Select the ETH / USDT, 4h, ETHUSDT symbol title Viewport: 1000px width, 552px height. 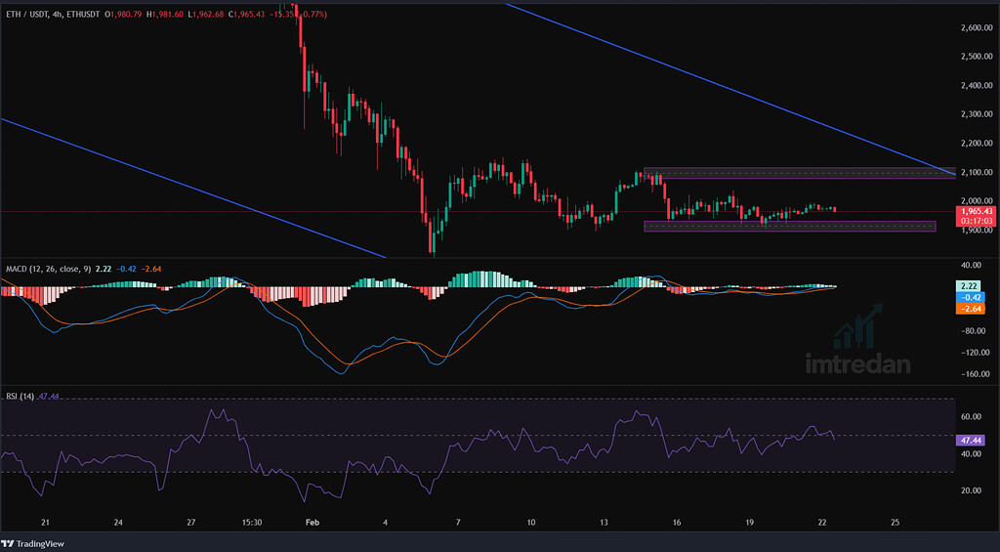[x=55, y=14]
